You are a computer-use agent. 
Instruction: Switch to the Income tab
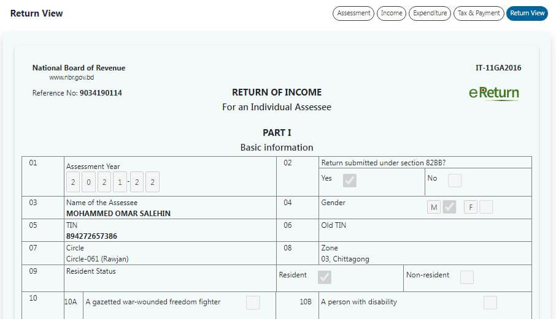click(x=392, y=13)
